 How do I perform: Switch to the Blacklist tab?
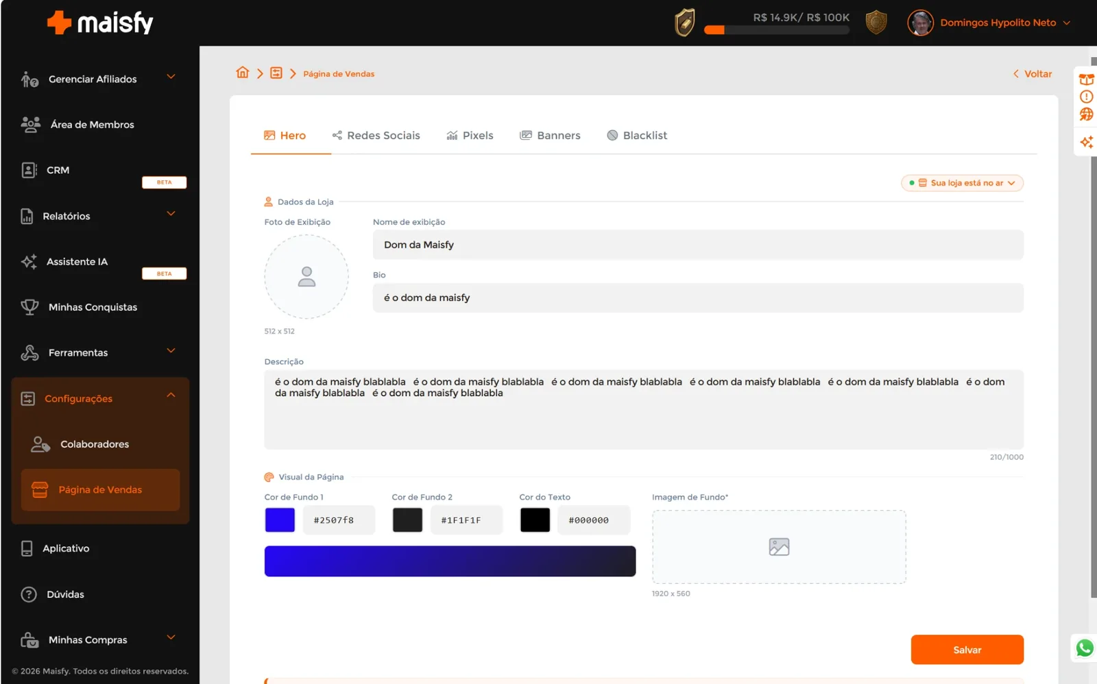[637, 136]
